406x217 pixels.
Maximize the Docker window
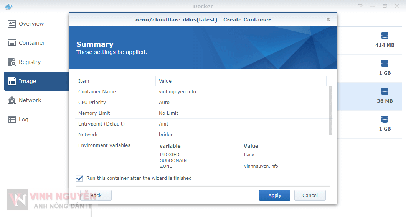pyautogui.click(x=385, y=6)
